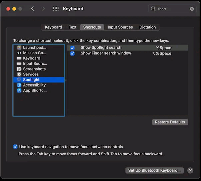Open the Dictation tab
The image size is (201, 181).
point(147,27)
